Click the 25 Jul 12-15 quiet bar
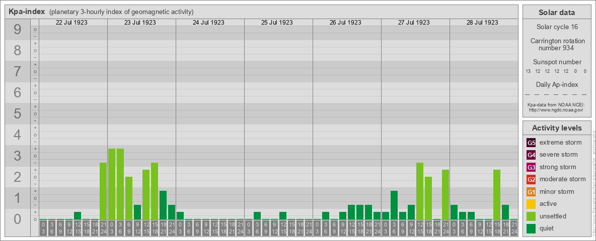This screenshot has width=596, height=241. [283, 216]
